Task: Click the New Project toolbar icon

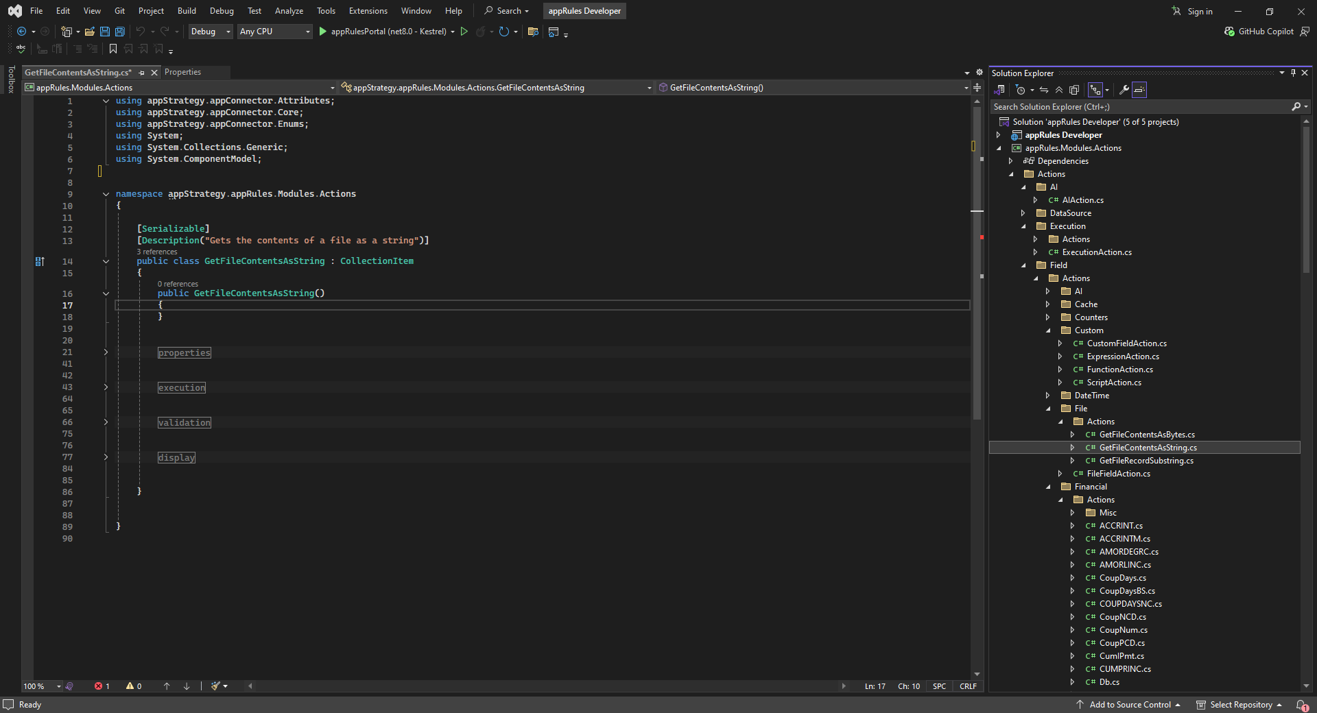Action: tap(67, 32)
